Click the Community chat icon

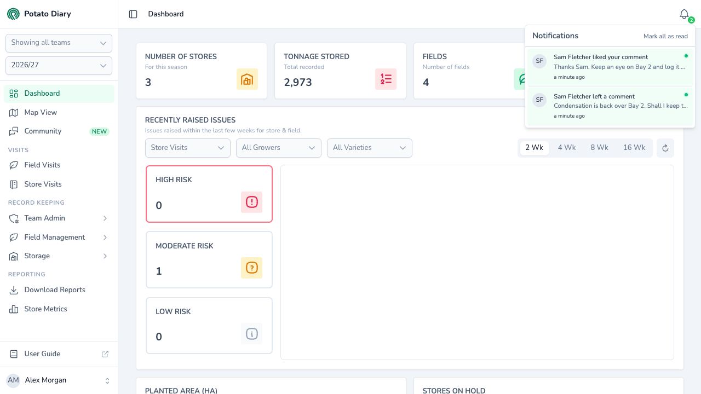(x=14, y=131)
